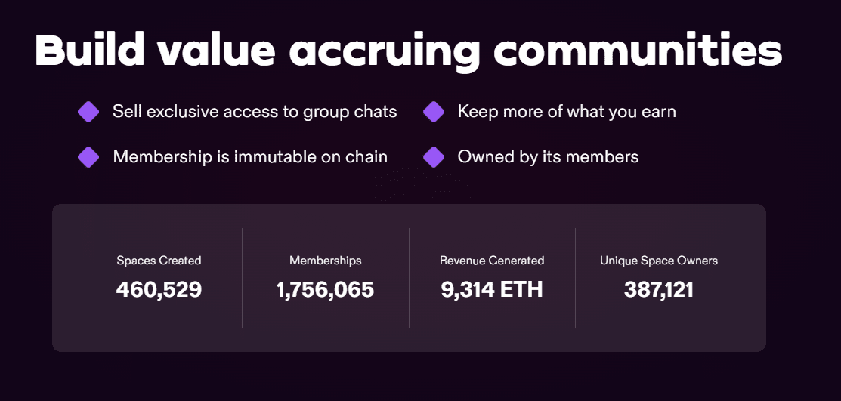Viewport: 841px width, 401px height.
Task: Click the divider between Revenue Generated and Unique Space Owners
Action: pos(576,278)
